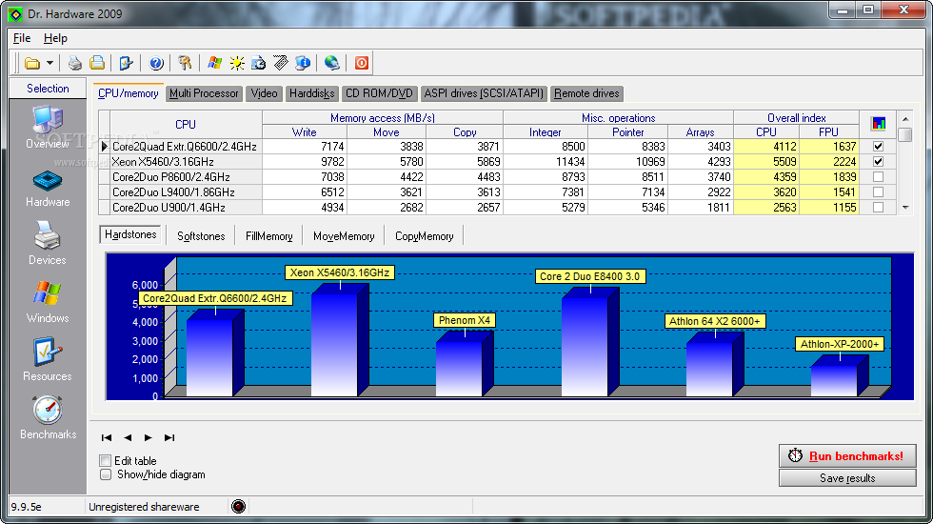Screen dimensions: 933x524
Task: Check the Core2Duo L9400 diagram checkbox
Action: 878,191
